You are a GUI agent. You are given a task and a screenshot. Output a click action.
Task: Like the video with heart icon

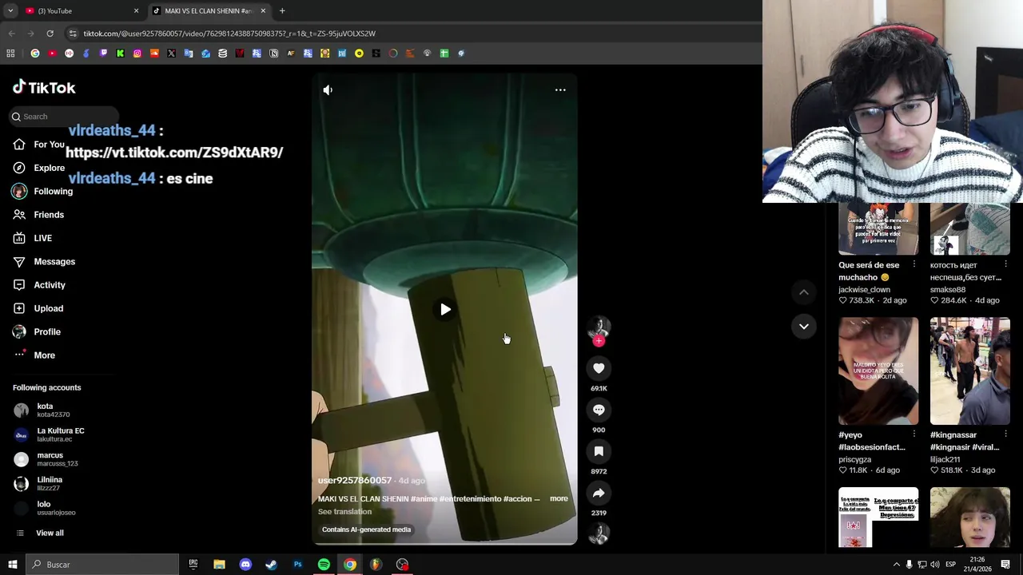tap(599, 368)
